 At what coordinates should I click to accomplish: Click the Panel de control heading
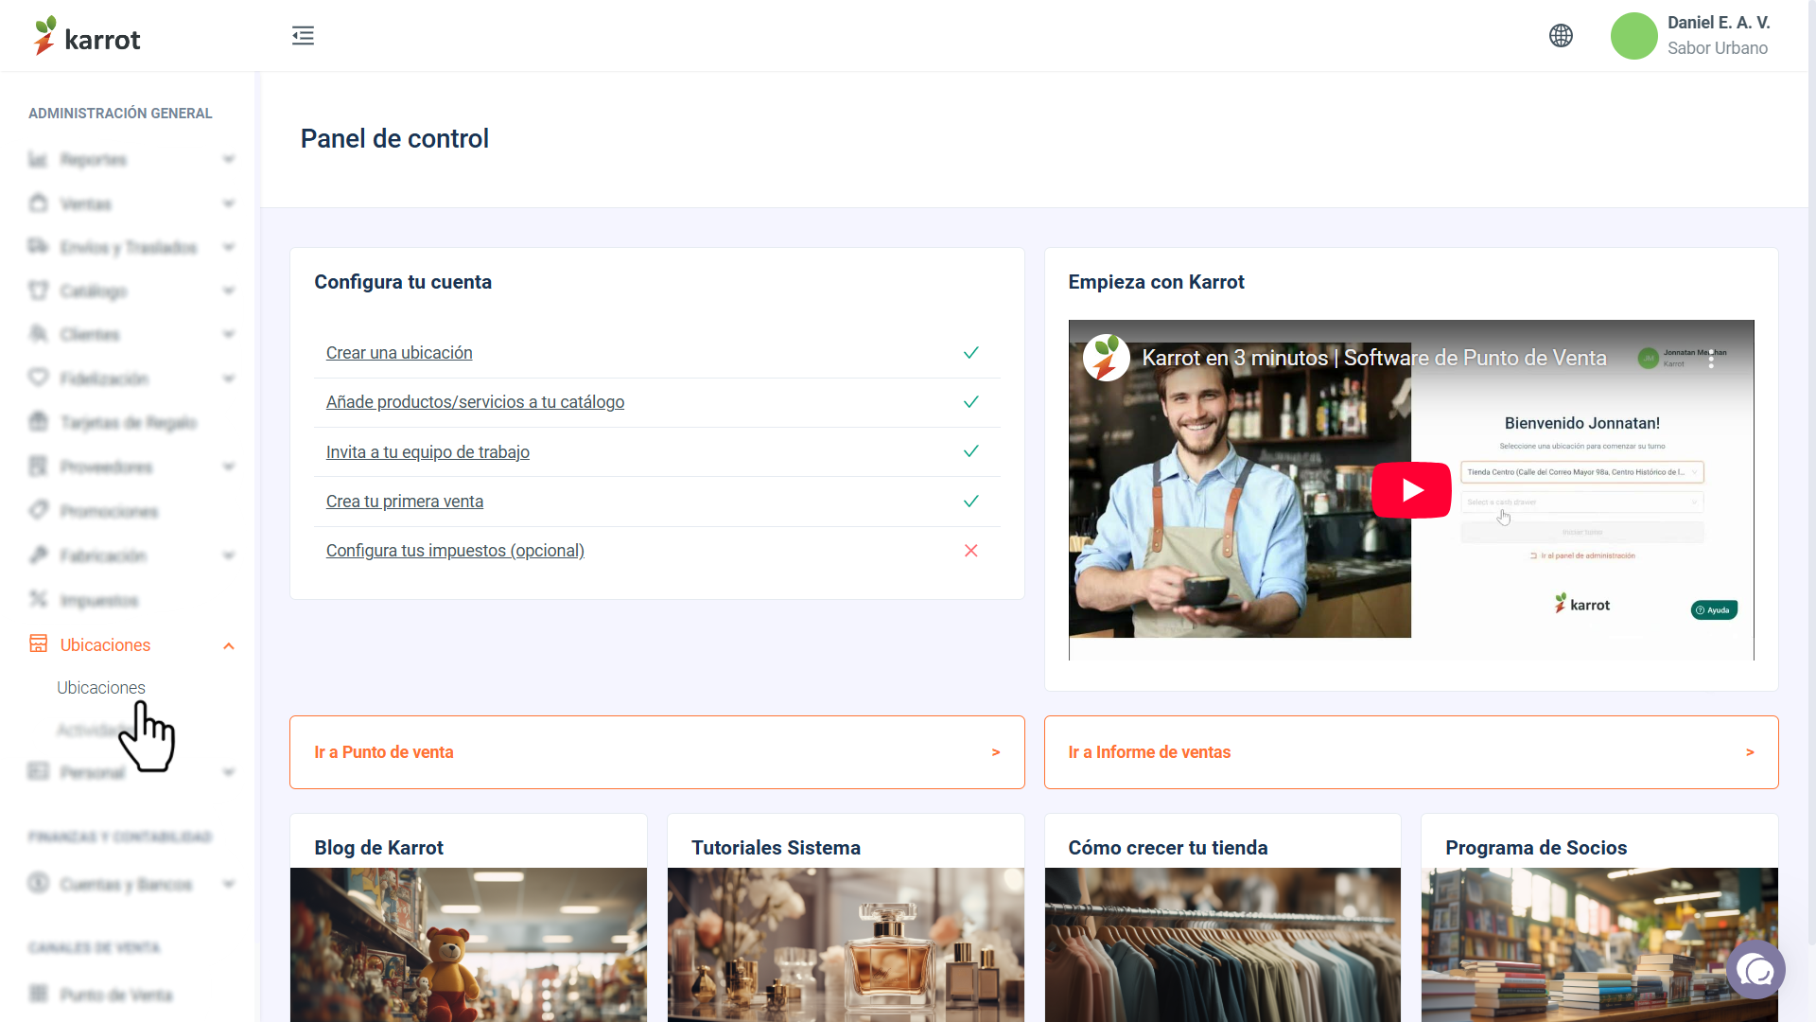(x=394, y=139)
